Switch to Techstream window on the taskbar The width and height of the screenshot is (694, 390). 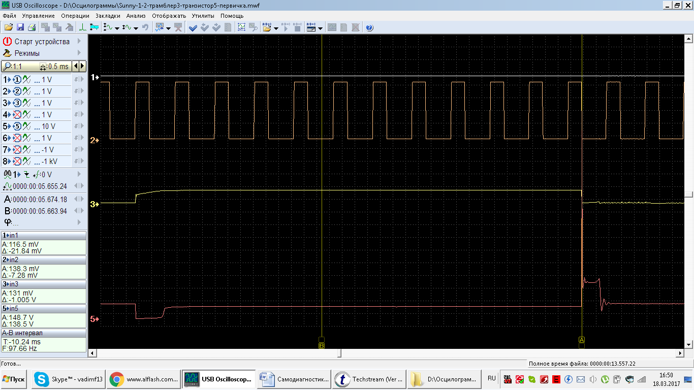click(x=369, y=379)
